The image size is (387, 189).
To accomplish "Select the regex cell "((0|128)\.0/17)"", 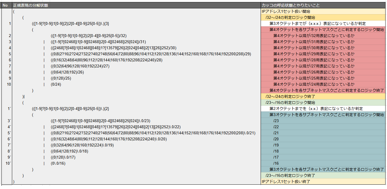I will 137,157.
